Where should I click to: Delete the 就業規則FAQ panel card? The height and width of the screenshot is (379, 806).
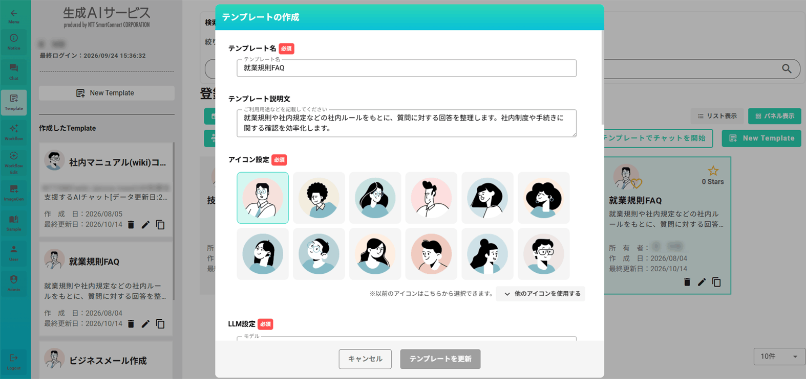(687, 282)
